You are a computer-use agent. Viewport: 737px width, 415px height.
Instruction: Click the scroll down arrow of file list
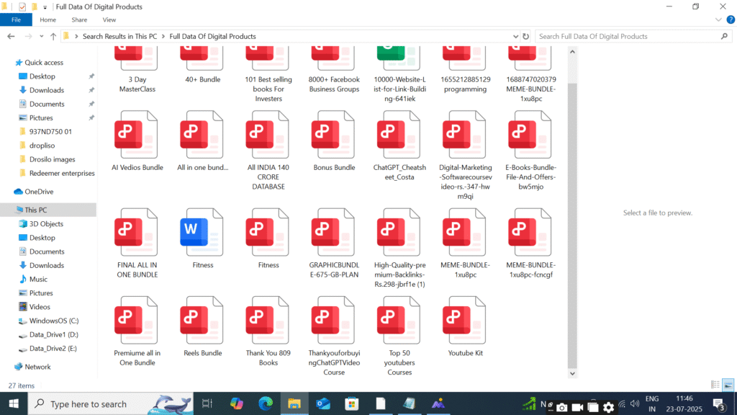[x=573, y=373]
